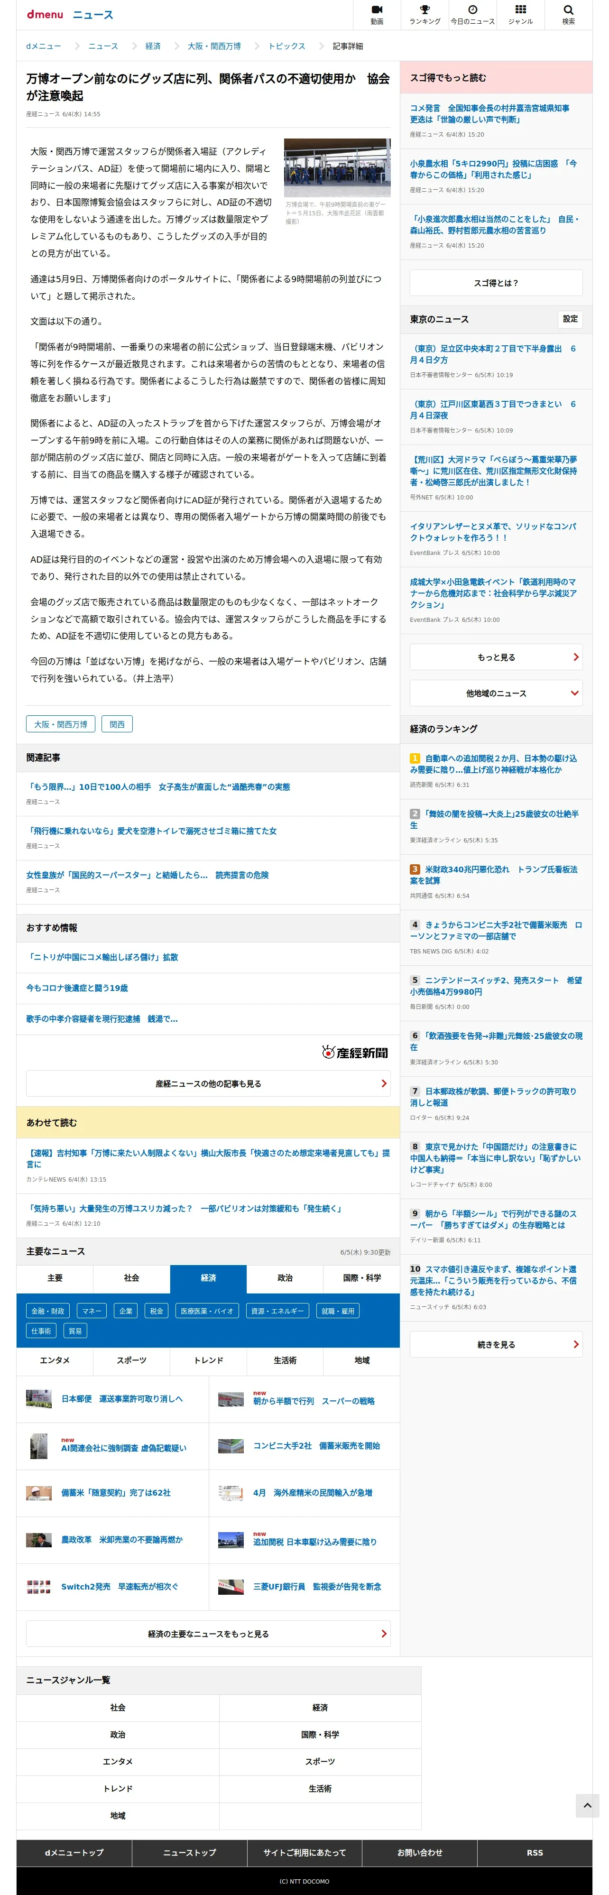
Task: Open ranking item ニンテンドースイッチ2、発売スタート
Action: coord(496,986)
